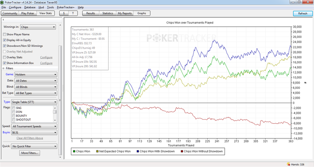Switch to the Play Poker tab

pos(28,13)
